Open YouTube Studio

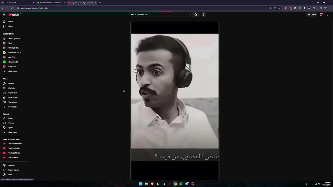point(14,148)
